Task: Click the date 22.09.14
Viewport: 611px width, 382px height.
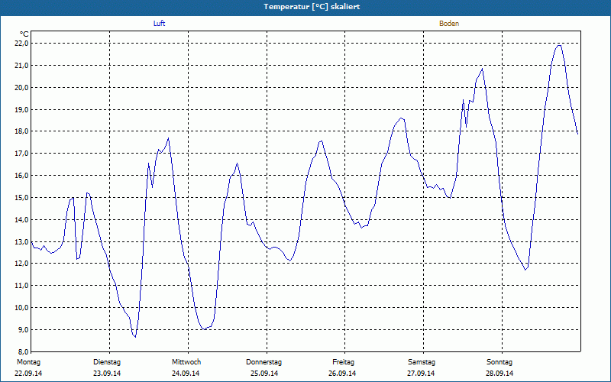Action: point(28,374)
